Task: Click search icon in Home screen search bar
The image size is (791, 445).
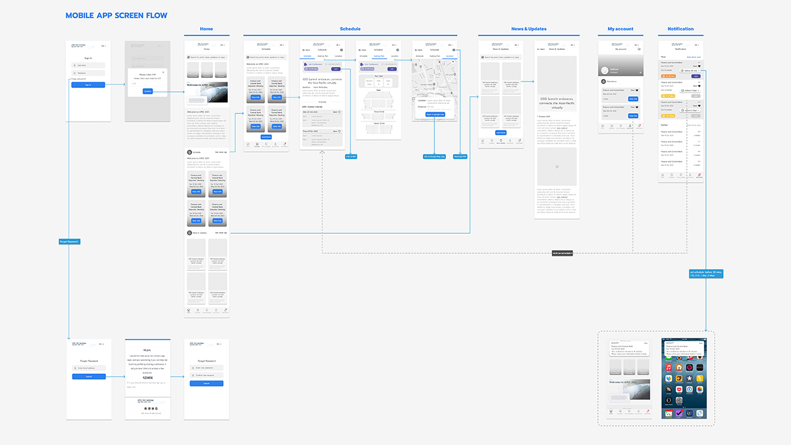Action: click(189, 57)
